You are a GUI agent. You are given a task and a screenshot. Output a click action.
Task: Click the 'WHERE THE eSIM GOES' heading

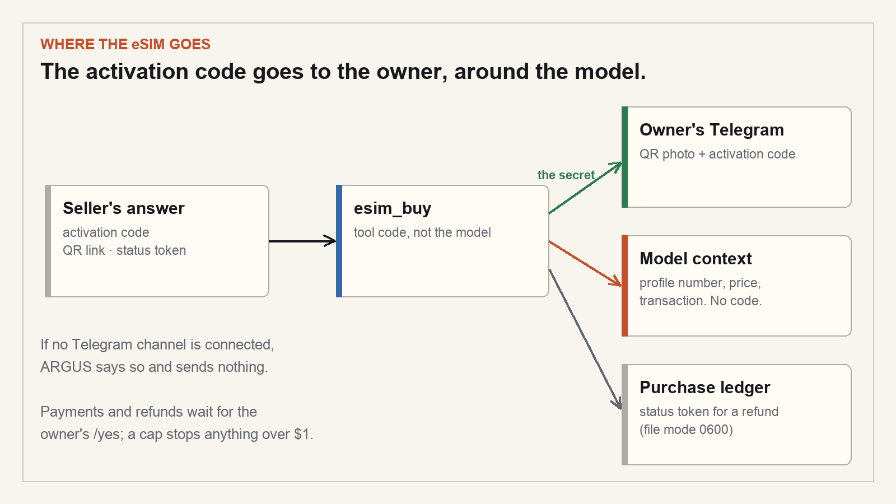tap(125, 44)
